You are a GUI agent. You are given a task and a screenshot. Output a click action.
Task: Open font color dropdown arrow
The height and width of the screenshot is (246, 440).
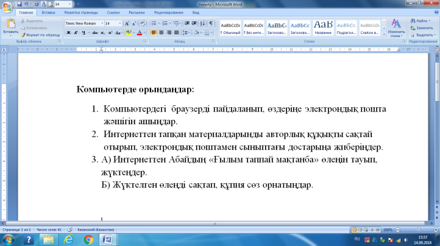click(144, 33)
